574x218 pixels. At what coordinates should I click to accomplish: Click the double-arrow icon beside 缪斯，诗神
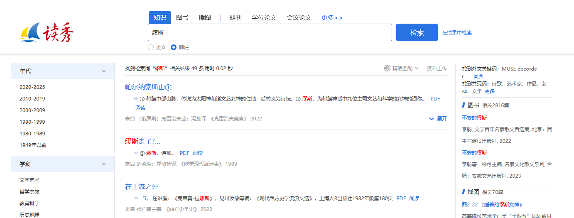[135, 153]
